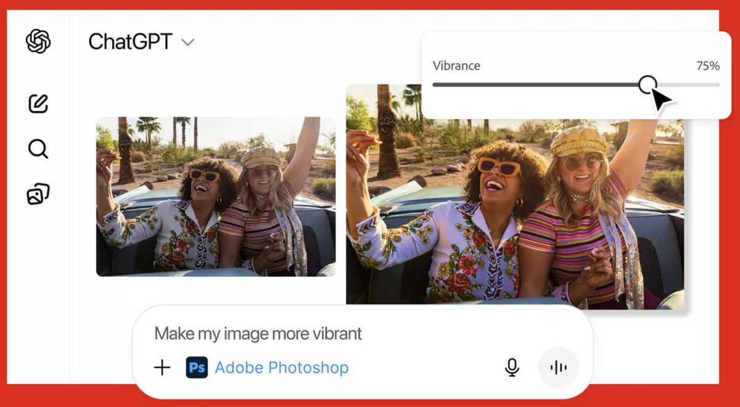Open the Adobe Photoshop app link
Screen dimensions: 740x407
point(281,367)
